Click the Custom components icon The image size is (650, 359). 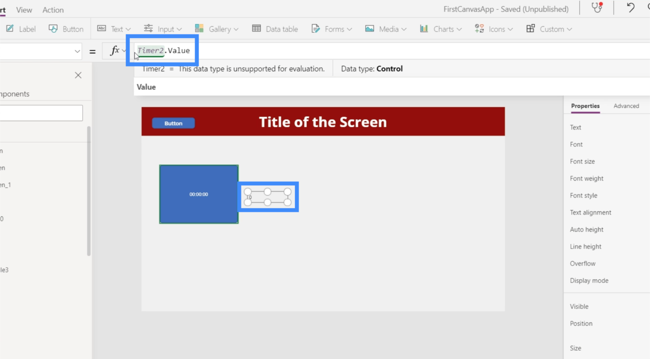click(530, 29)
